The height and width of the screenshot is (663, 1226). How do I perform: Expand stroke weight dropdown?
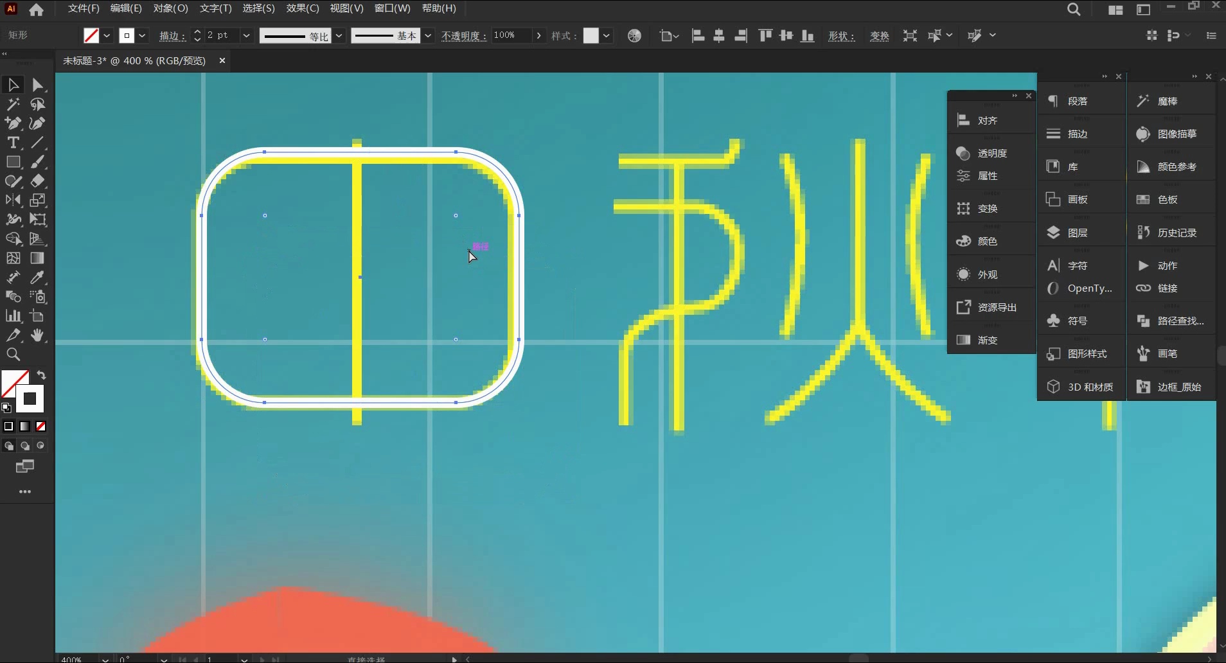click(245, 36)
